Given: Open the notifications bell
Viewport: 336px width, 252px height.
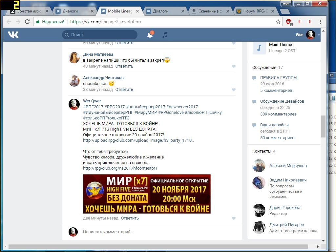Looking at the screenshot, I should click(150, 35).
